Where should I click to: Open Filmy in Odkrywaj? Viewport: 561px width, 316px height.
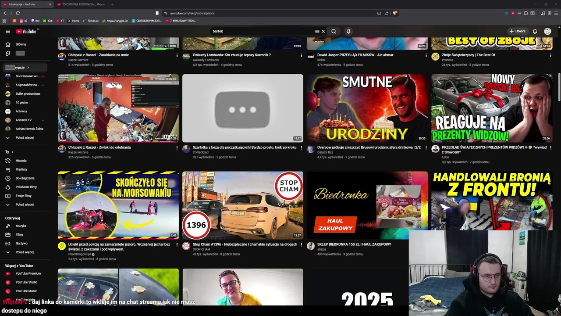[x=25, y=234]
